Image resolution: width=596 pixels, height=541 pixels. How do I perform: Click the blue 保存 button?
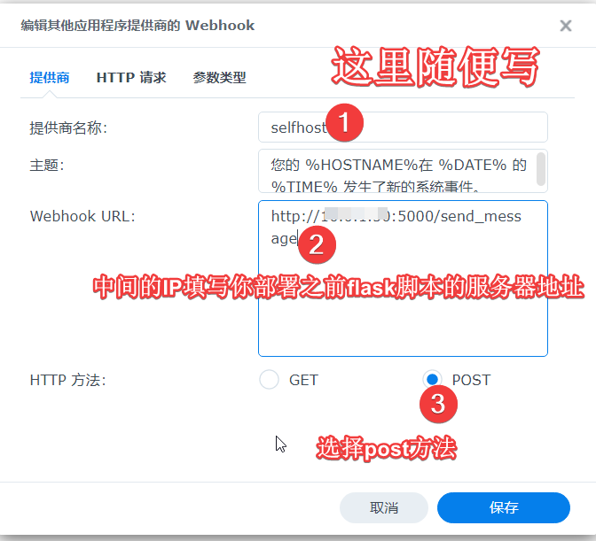504,507
